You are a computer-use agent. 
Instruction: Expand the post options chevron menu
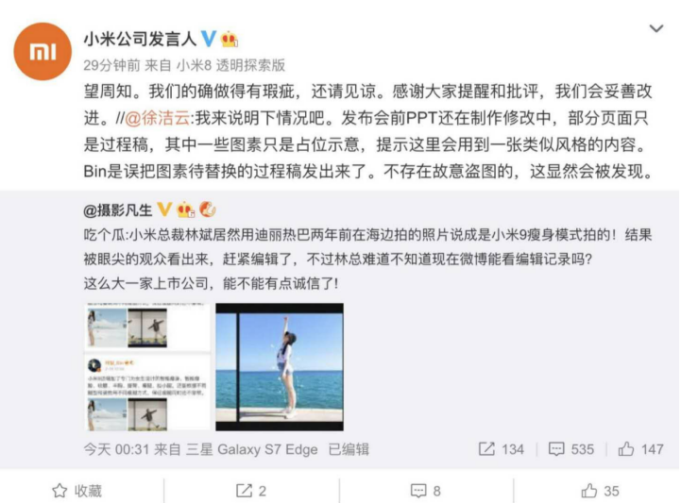point(655,28)
